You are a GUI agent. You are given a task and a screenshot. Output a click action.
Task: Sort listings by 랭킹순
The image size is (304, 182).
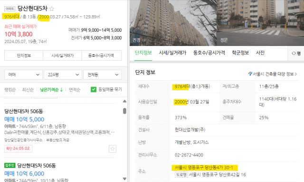(10, 90)
